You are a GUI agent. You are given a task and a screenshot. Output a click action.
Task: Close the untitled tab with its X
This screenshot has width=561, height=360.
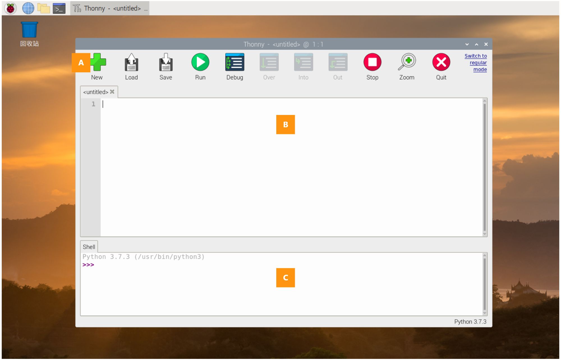[112, 92]
